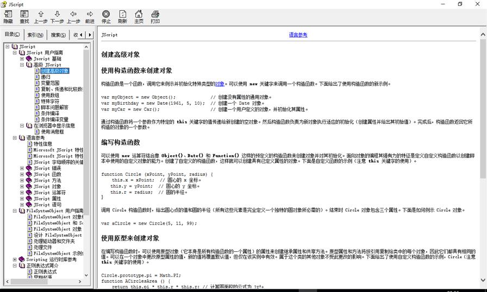Viewport: 487px width, 292px height.
Task: Collapse the 在浏览器中显示信息 node
Action: click(22, 125)
